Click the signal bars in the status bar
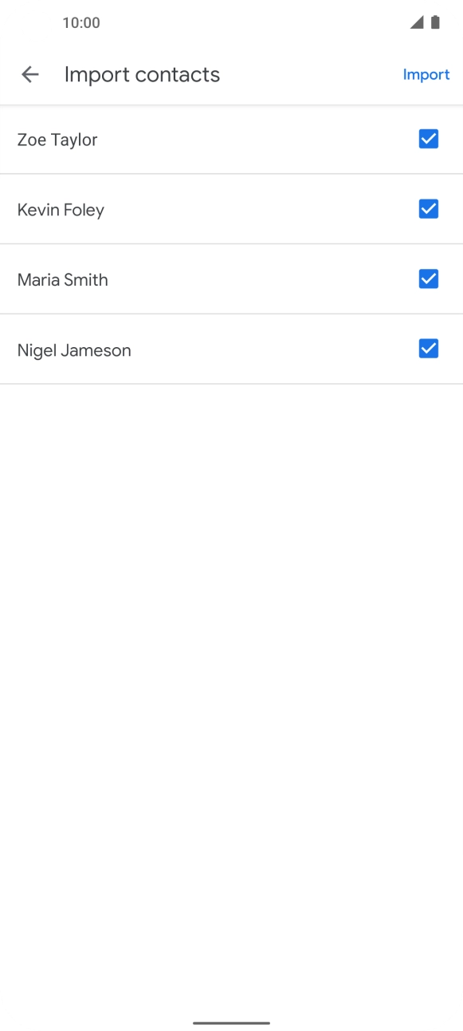463x1031 pixels. 416,23
